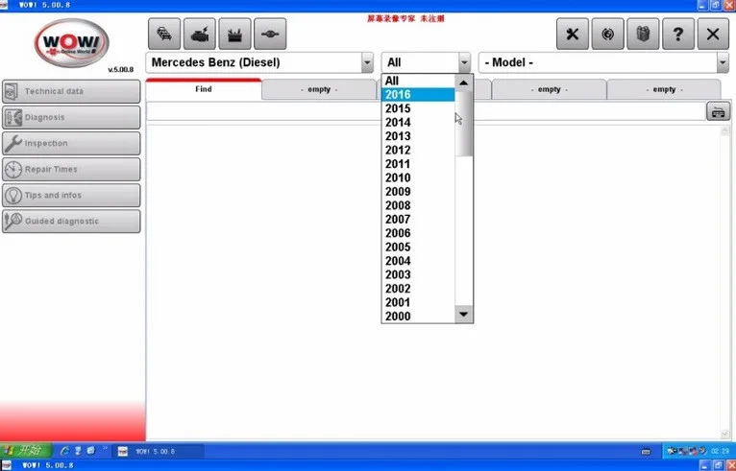Choose year 2015 in the list
The height and width of the screenshot is (471, 736).
click(418, 108)
